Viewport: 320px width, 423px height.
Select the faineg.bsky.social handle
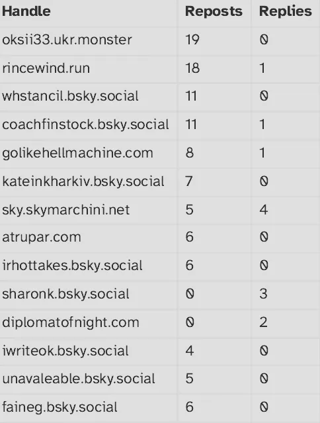tap(60, 407)
